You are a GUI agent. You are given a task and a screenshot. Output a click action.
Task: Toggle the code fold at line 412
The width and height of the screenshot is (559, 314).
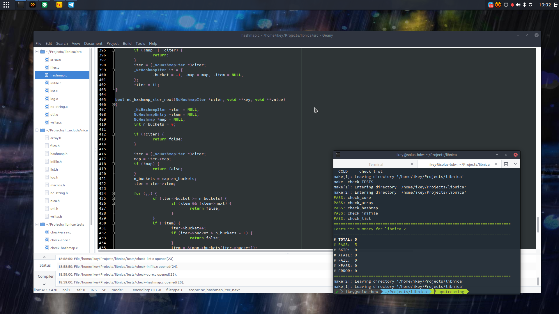tap(113, 134)
